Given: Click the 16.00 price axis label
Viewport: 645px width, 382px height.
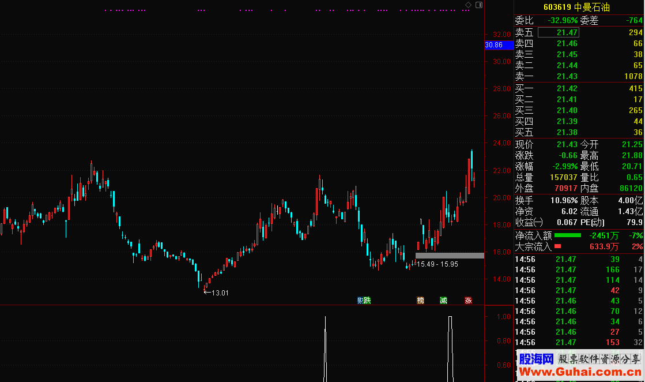Looking at the screenshot, I should [502, 252].
